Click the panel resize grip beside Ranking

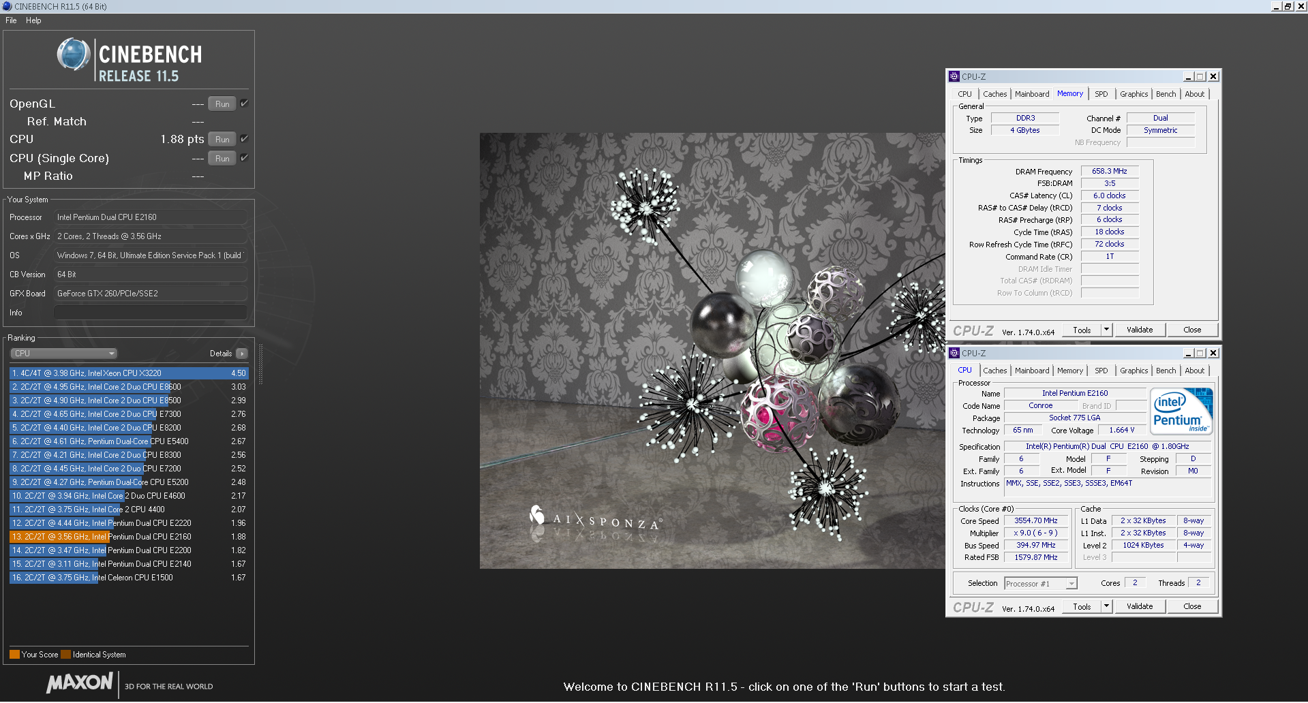(260, 364)
